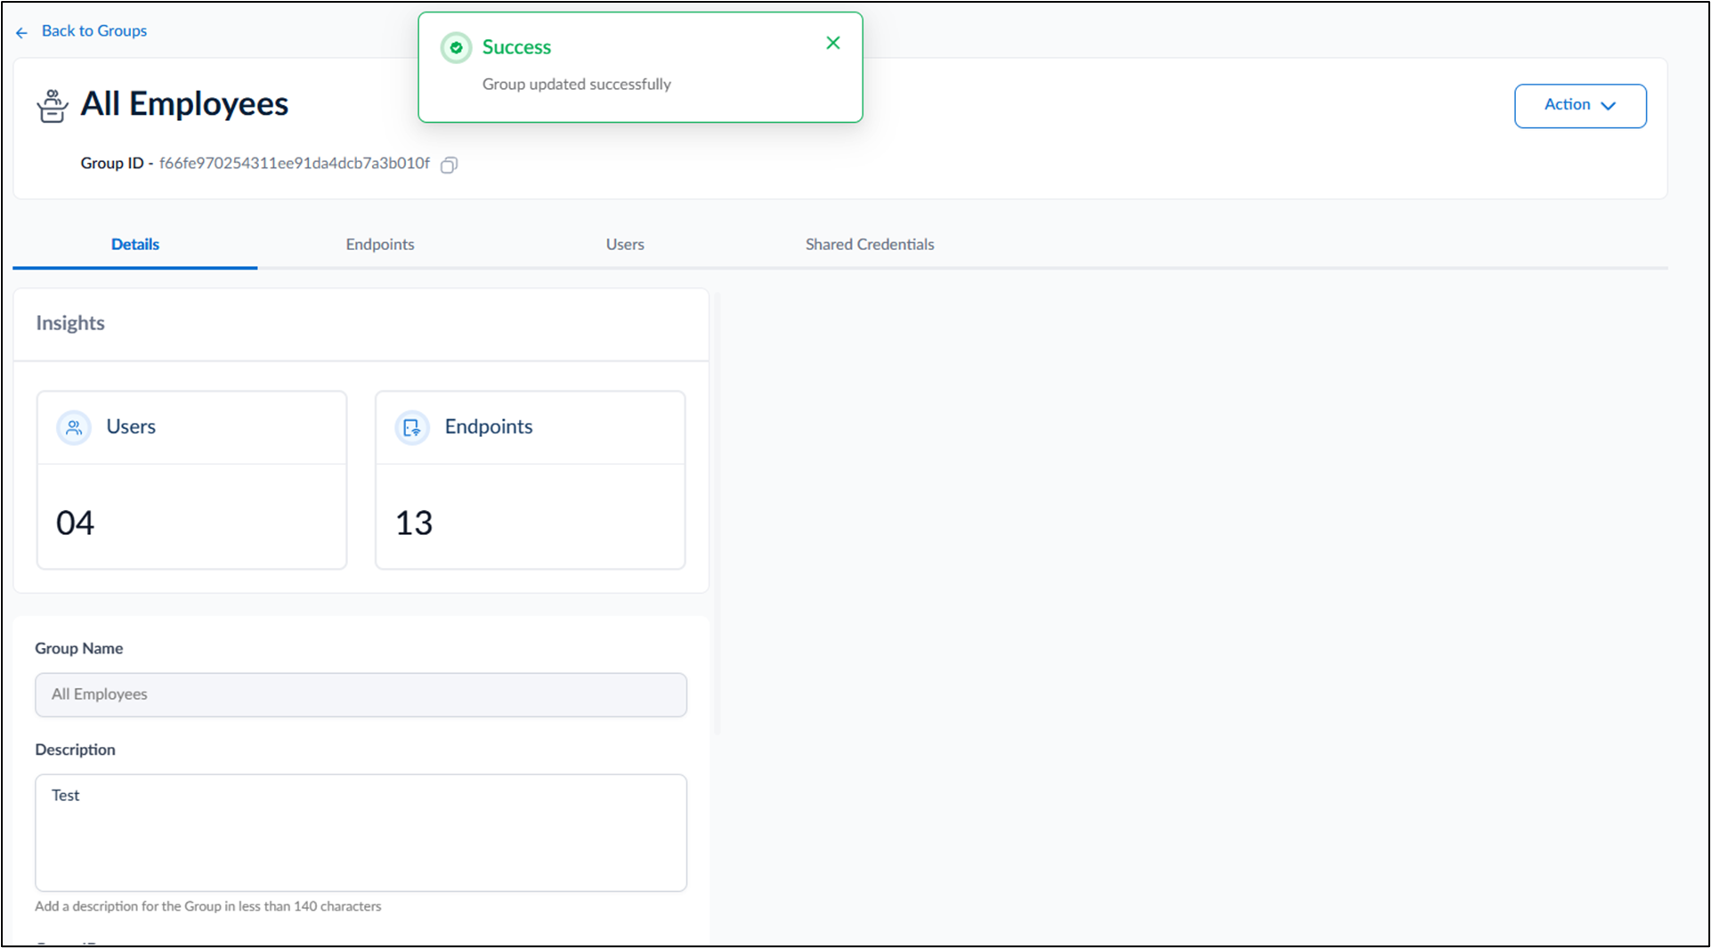This screenshot has height=948, width=1711.
Task: Dismiss the Success notification
Action: (x=833, y=43)
